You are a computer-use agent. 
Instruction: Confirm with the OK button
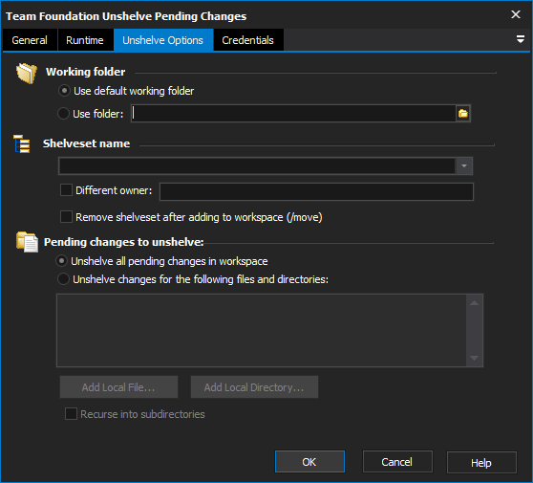click(x=309, y=462)
